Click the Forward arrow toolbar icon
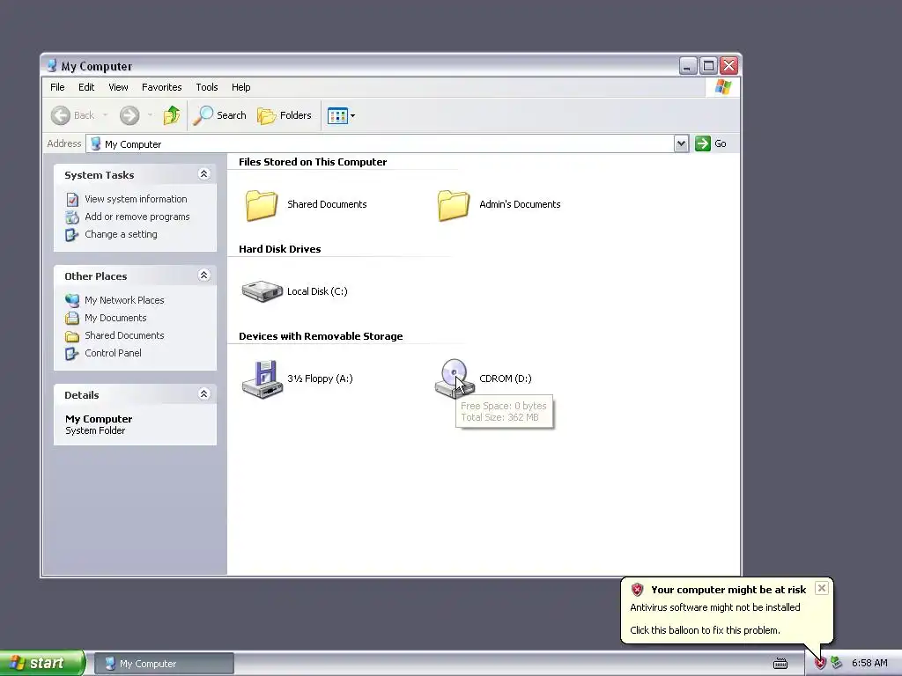This screenshot has width=902, height=676. click(x=129, y=115)
